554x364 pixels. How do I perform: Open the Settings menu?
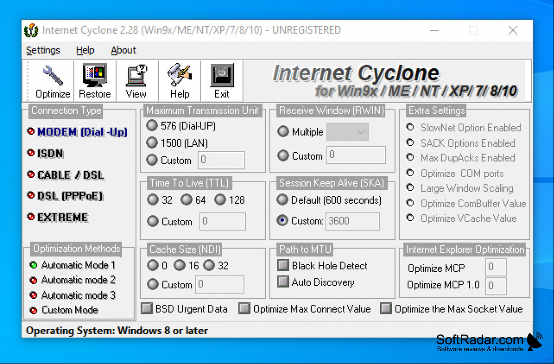pyautogui.click(x=43, y=50)
